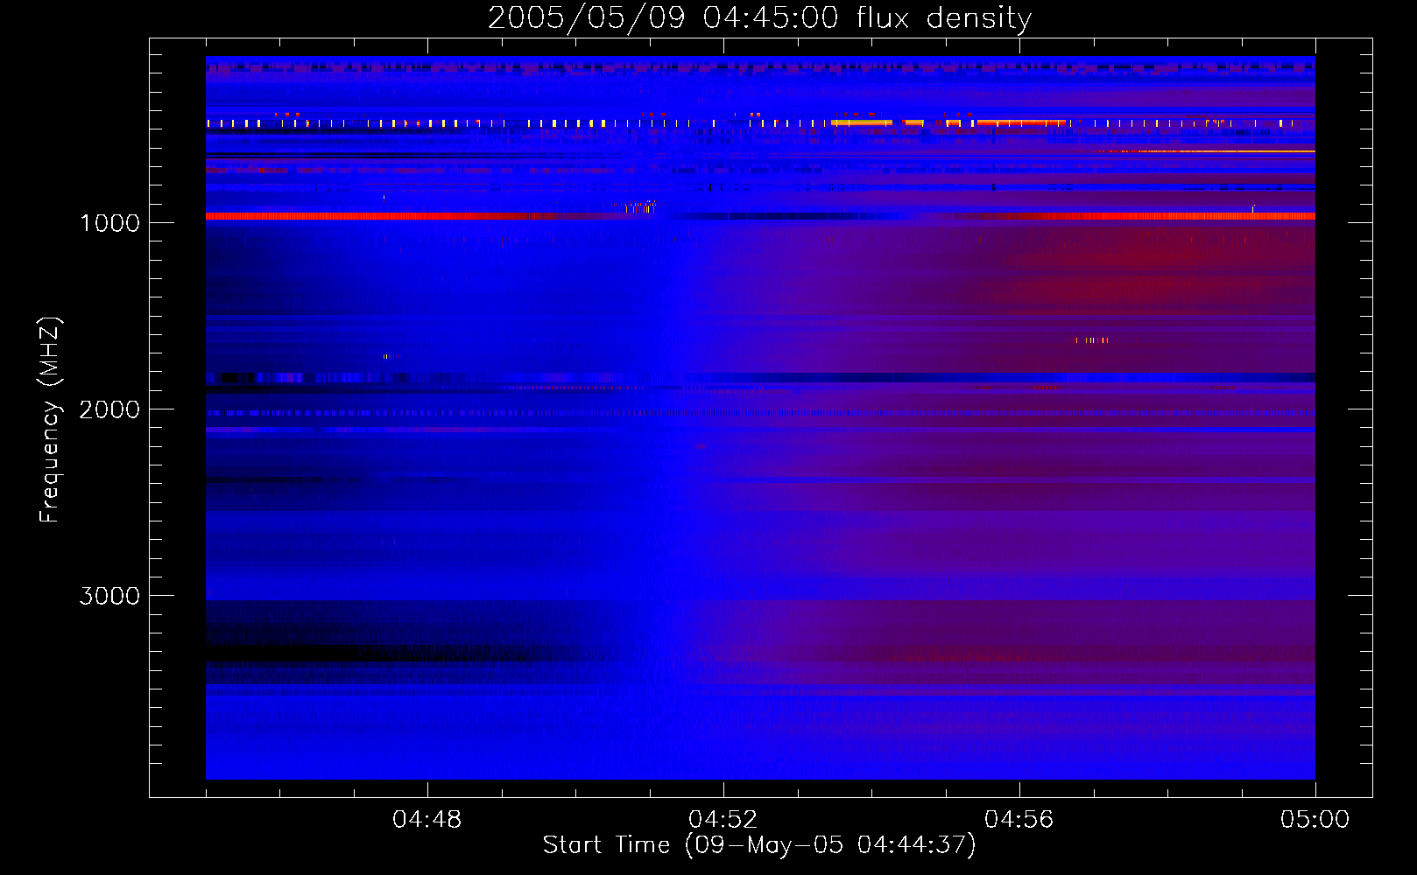This screenshot has height=875, width=1417.
Task: Click the 'Start Time (09-May-05 04:44:37)' label
Action: point(759,845)
